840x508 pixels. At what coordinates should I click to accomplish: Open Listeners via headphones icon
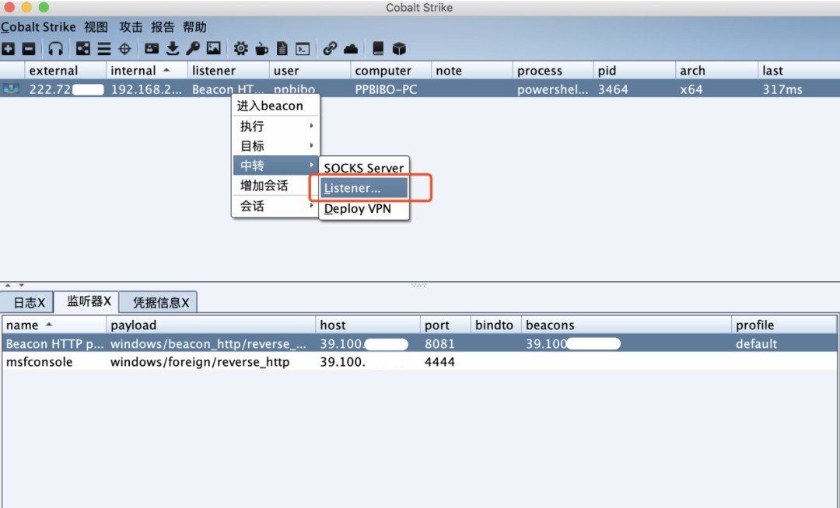56,49
